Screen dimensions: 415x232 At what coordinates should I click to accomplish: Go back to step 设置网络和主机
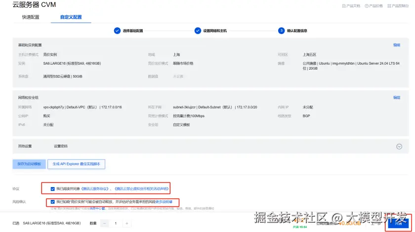(x=210, y=31)
